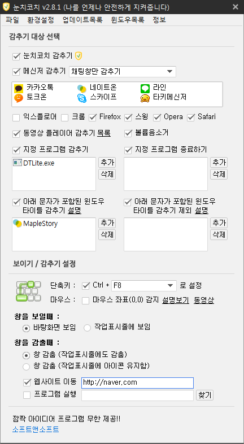Select the KakaoTalk messenger icon
Screen dimensions: 244x444
pyautogui.click(x=19, y=89)
